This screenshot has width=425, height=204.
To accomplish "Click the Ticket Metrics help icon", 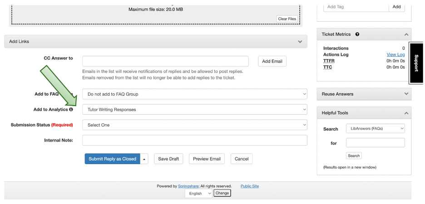I will pos(357,34).
